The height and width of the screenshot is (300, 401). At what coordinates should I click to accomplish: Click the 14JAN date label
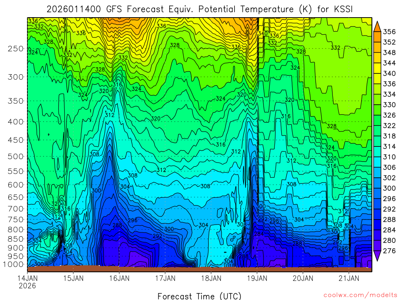27,278
